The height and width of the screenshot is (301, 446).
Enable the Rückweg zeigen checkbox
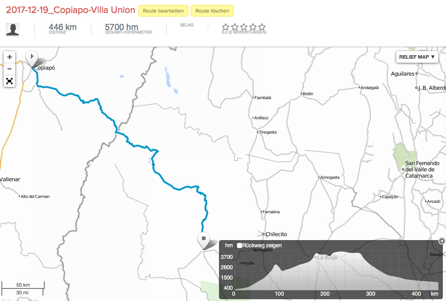[240, 245]
